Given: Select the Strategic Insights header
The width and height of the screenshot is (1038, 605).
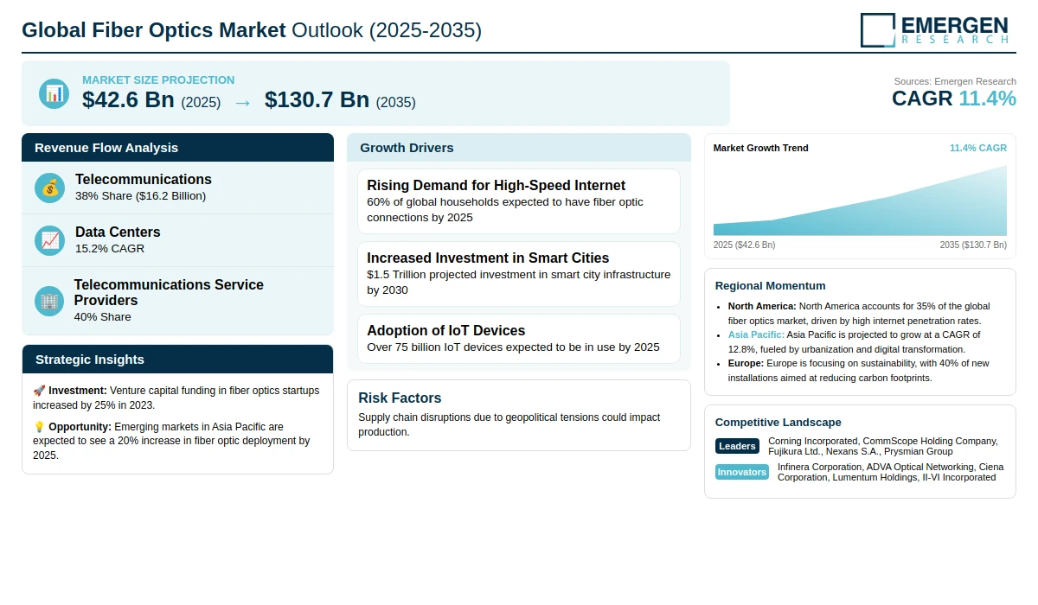Looking at the screenshot, I should 177,360.
